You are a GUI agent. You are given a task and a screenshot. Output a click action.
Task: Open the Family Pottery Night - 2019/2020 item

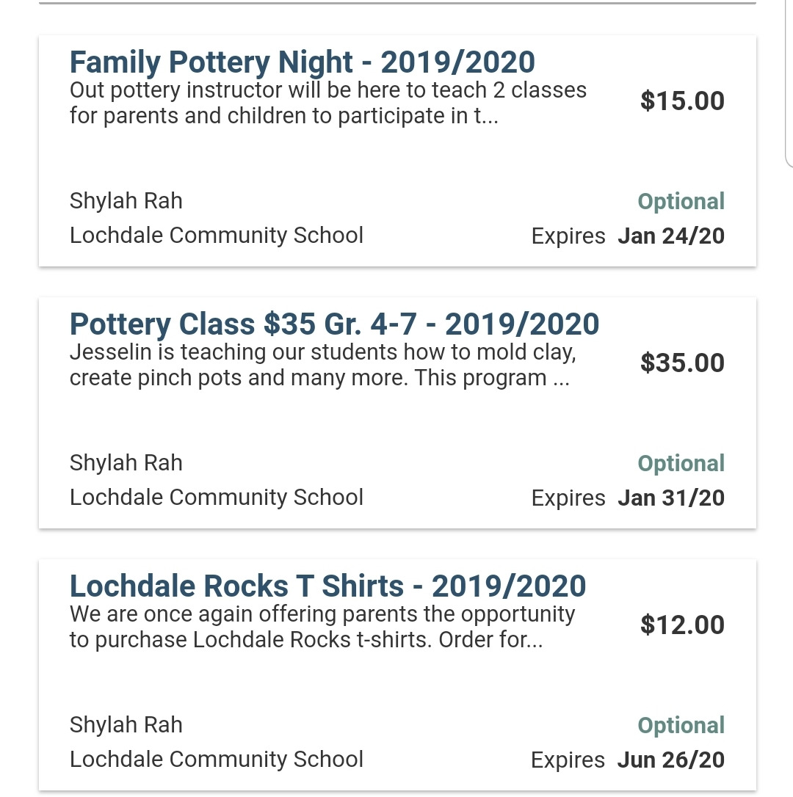[302, 63]
